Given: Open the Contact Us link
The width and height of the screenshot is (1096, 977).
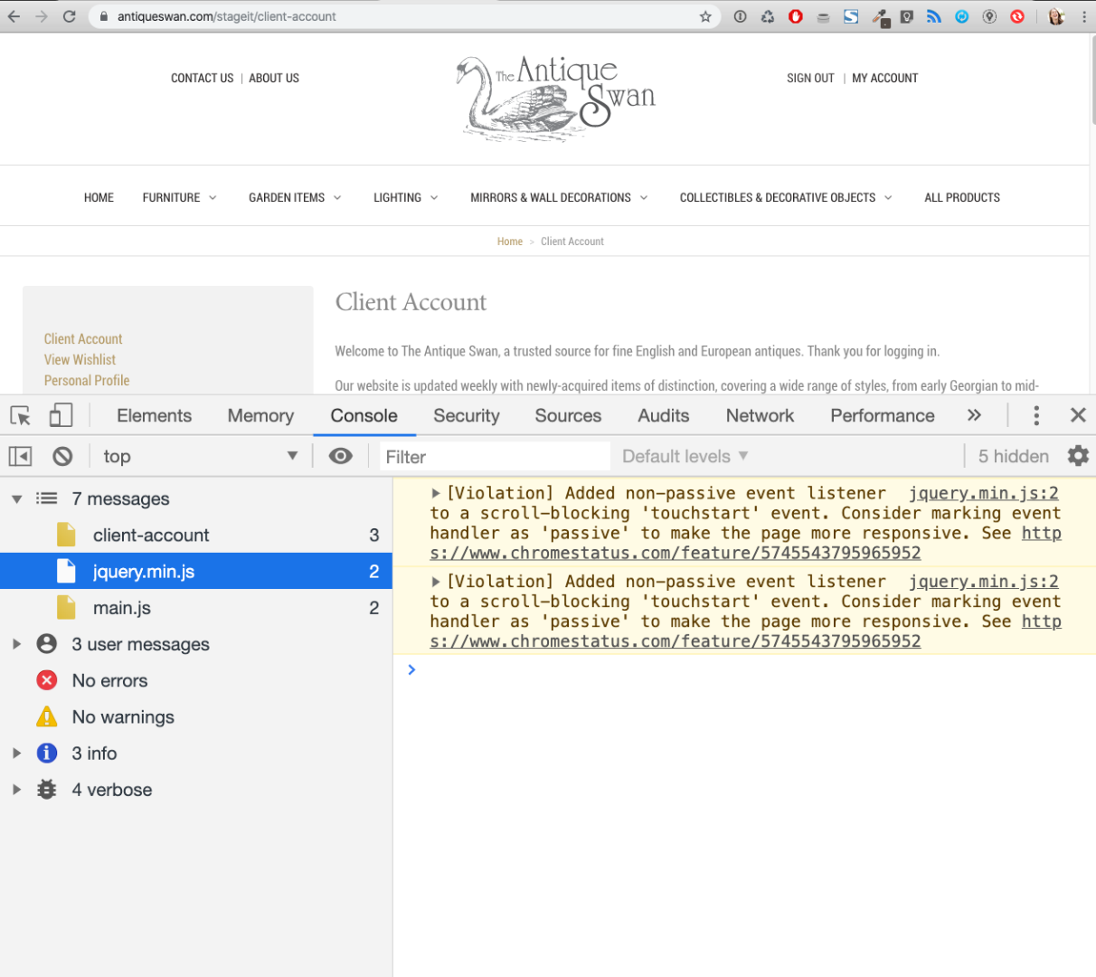Looking at the screenshot, I should (202, 78).
